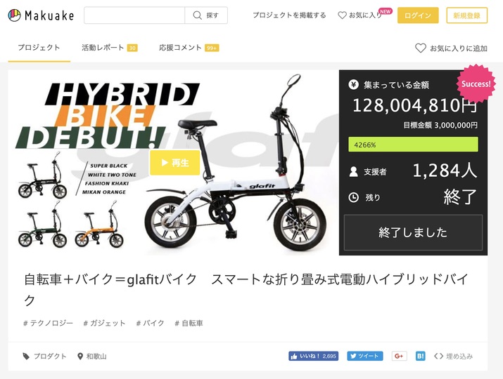Play the video with 再生 button
This screenshot has width=503, height=379.
[175, 163]
